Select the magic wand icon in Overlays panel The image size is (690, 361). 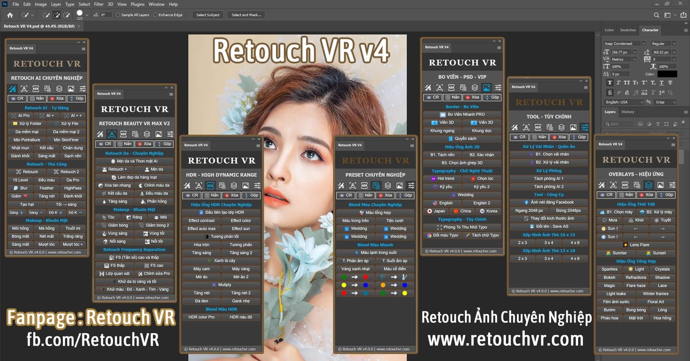602,185
